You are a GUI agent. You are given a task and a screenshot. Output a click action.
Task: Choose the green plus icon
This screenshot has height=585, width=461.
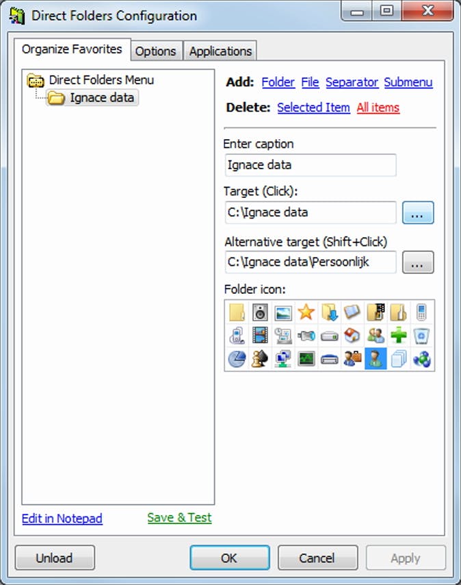pyautogui.click(x=399, y=336)
